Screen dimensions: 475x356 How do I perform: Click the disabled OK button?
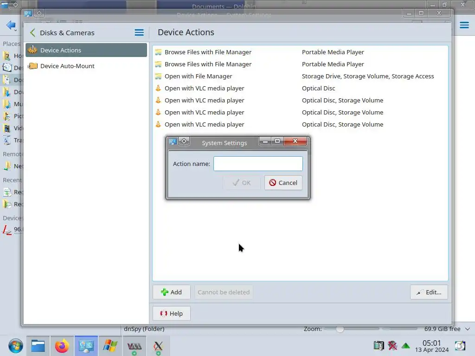click(241, 183)
